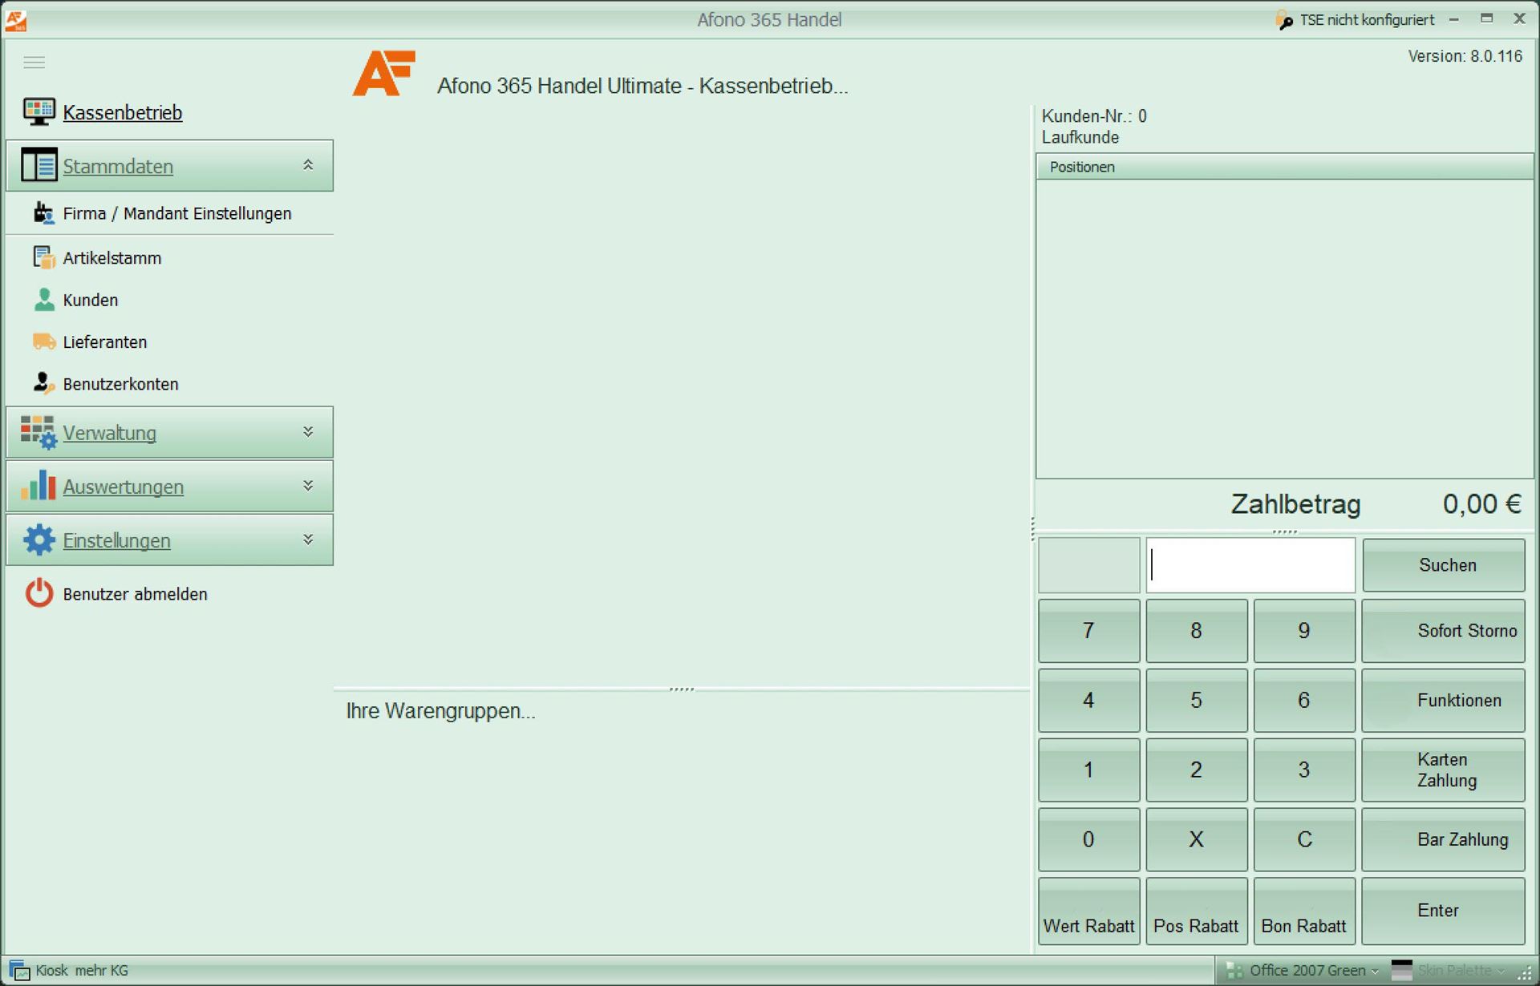Image resolution: width=1540 pixels, height=986 pixels.
Task: Collapse the Stammdaten section chevron
Action: (x=308, y=165)
